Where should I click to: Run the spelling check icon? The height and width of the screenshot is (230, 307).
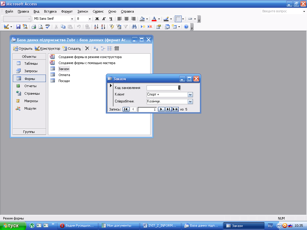[48, 27]
